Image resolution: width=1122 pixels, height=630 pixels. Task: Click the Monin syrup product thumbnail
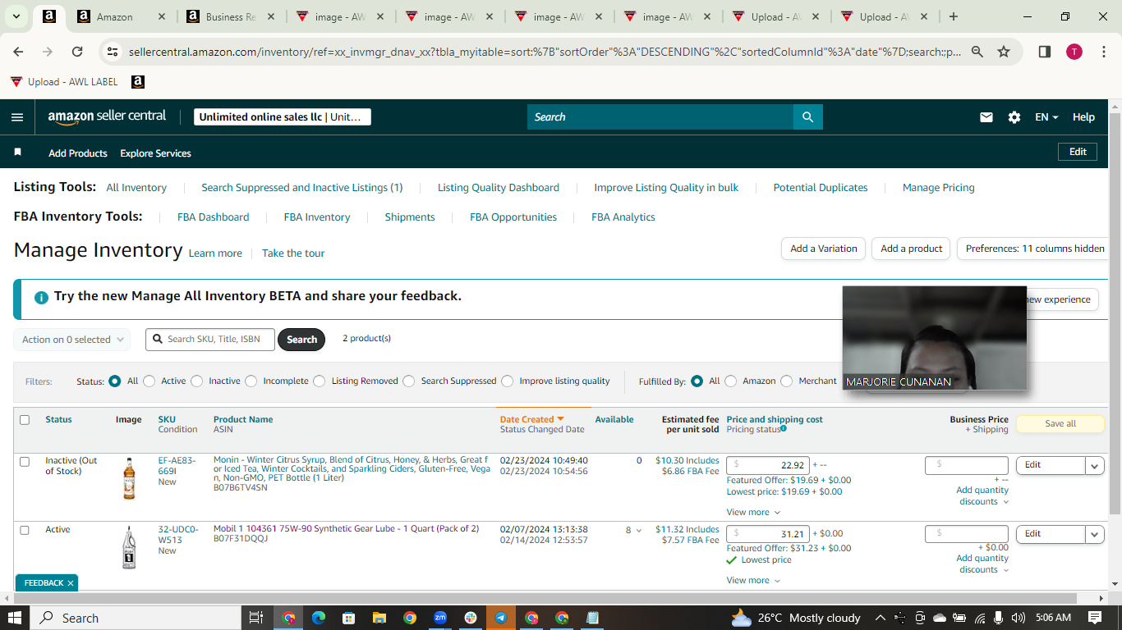point(129,479)
